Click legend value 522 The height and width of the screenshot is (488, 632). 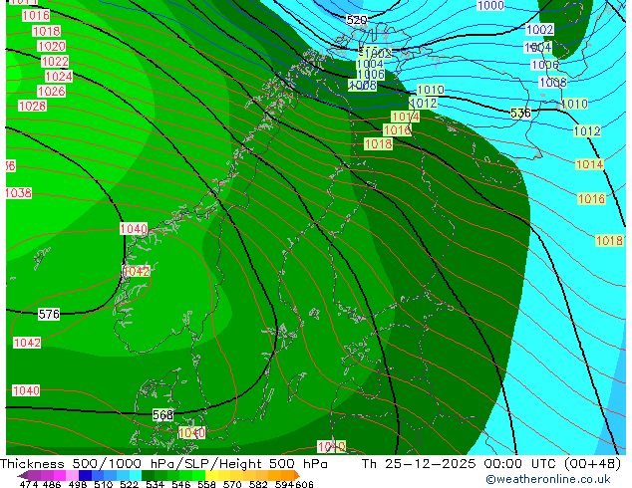[x=129, y=485]
